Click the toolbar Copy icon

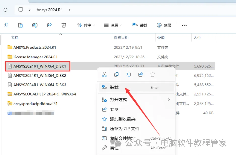6,25
